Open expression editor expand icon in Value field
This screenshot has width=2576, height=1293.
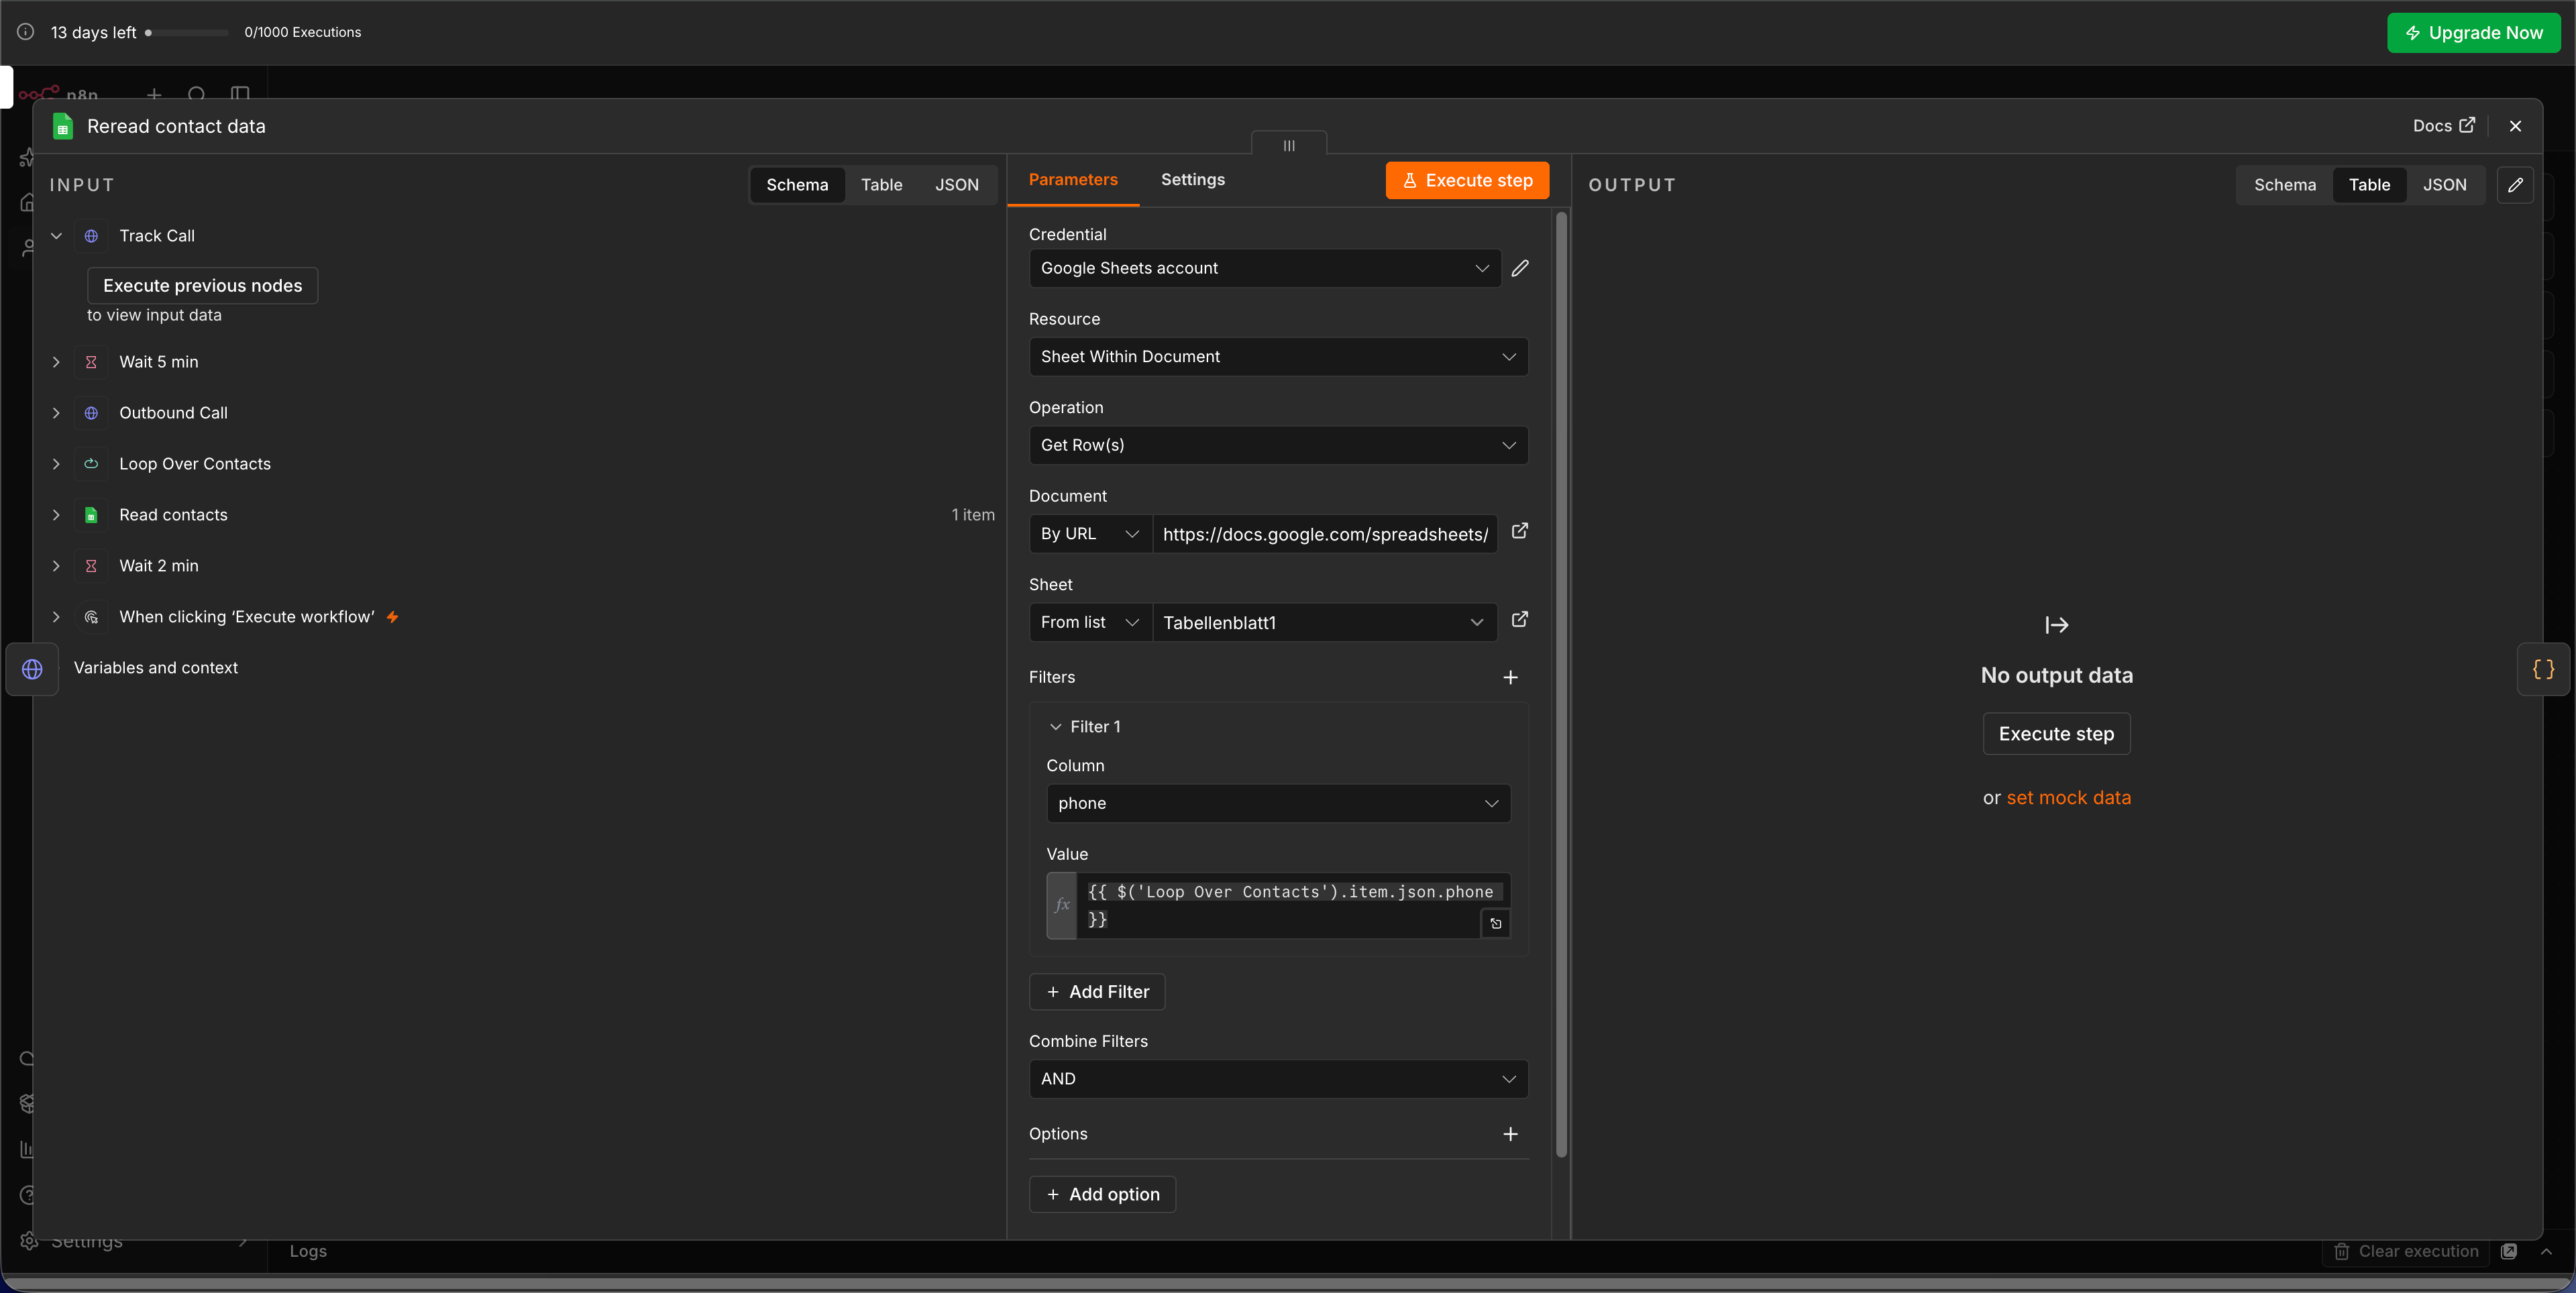[x=1495, y=923]
